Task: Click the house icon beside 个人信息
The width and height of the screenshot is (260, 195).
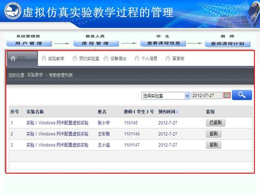Action: point(137,58)
